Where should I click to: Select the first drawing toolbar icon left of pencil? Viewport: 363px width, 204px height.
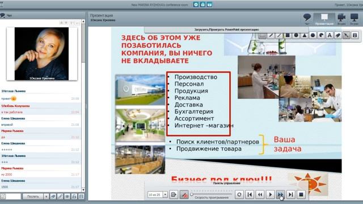[x=262, y=35]
